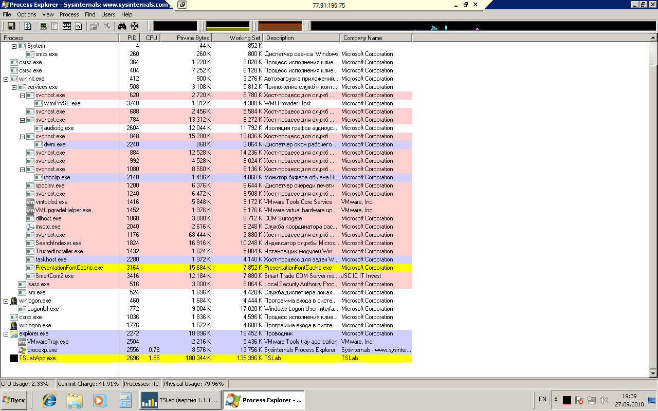The image size is (658, 411).
Task: Click the explorer.exe folder icon in the tree
Action: point(14,333)
